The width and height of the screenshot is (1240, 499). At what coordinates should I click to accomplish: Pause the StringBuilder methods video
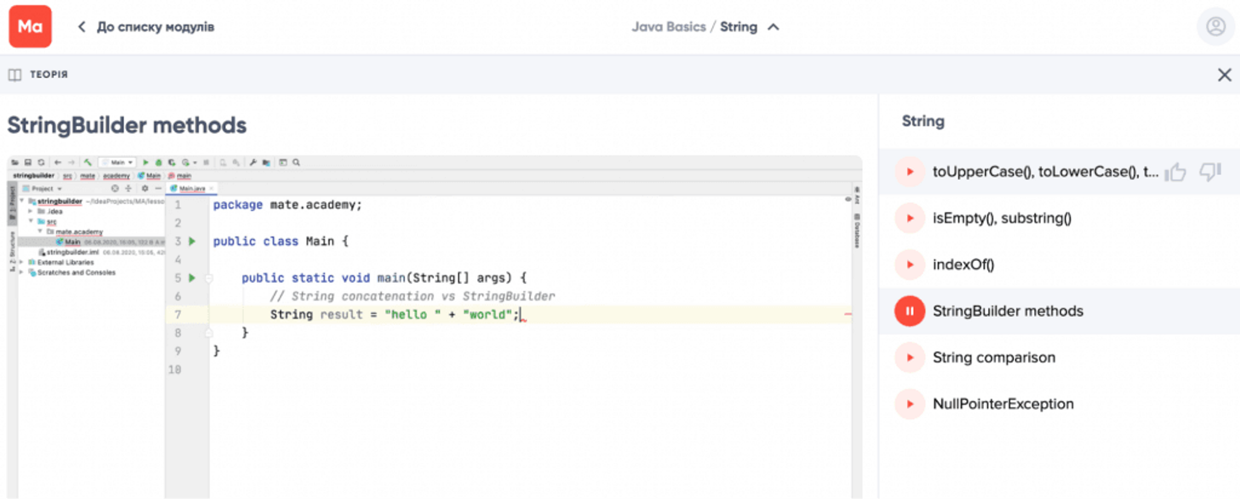click(x=909, y=311)
